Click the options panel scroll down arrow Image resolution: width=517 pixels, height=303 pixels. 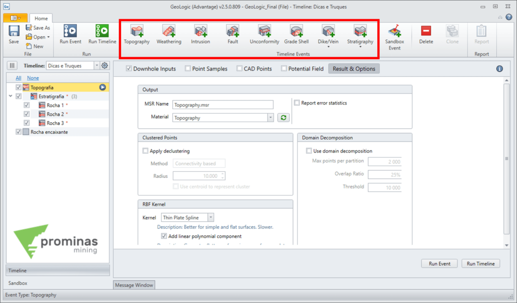(507, 245)
